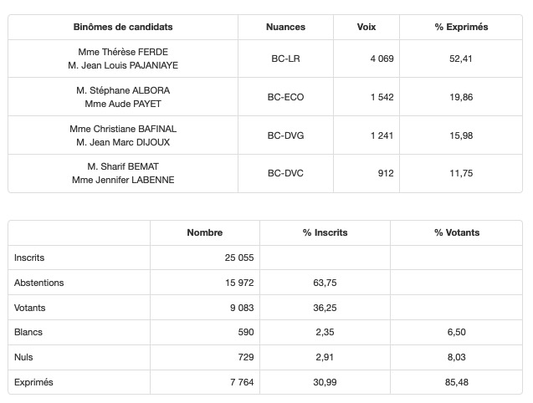Click the BC-DVG nuance cell
The width and height of the screenshot is (533, 403).
pos(286,135)
